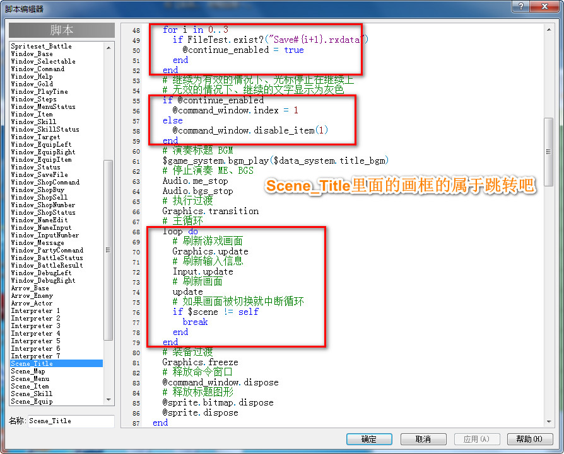564x454 pixels.
Task: Open the Window_SkillStatus script
Action: 45,129
